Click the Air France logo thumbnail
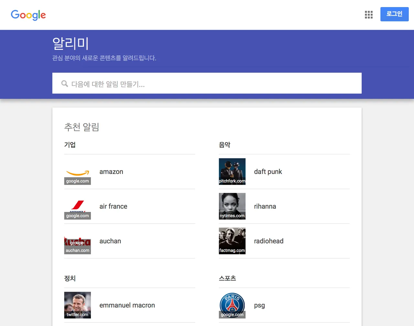Viewport: 414px width, 326px height. (x=78, y=206)
